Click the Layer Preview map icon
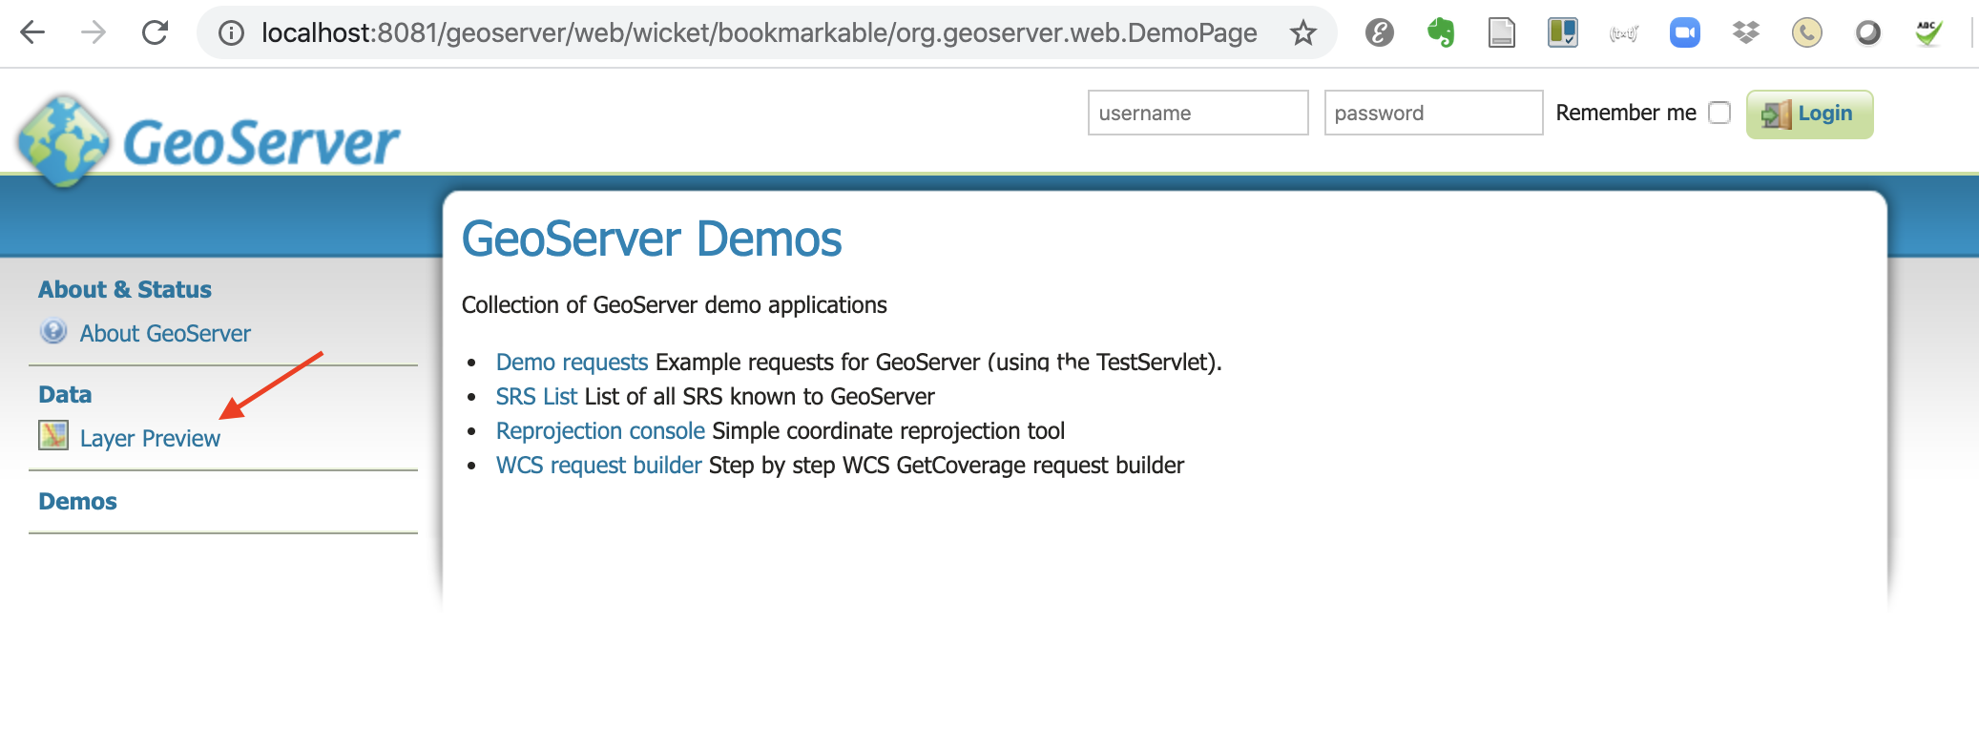The width and height of the screenshot is (1979, 748). [x=53, y=435]
